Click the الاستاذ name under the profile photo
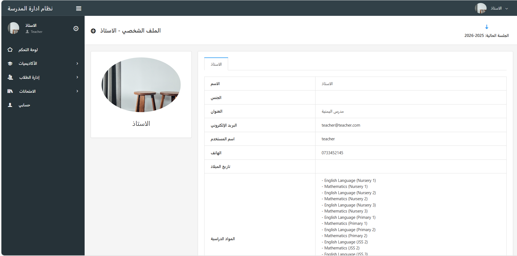Viewport: 517px width, 256px height. 141,124
